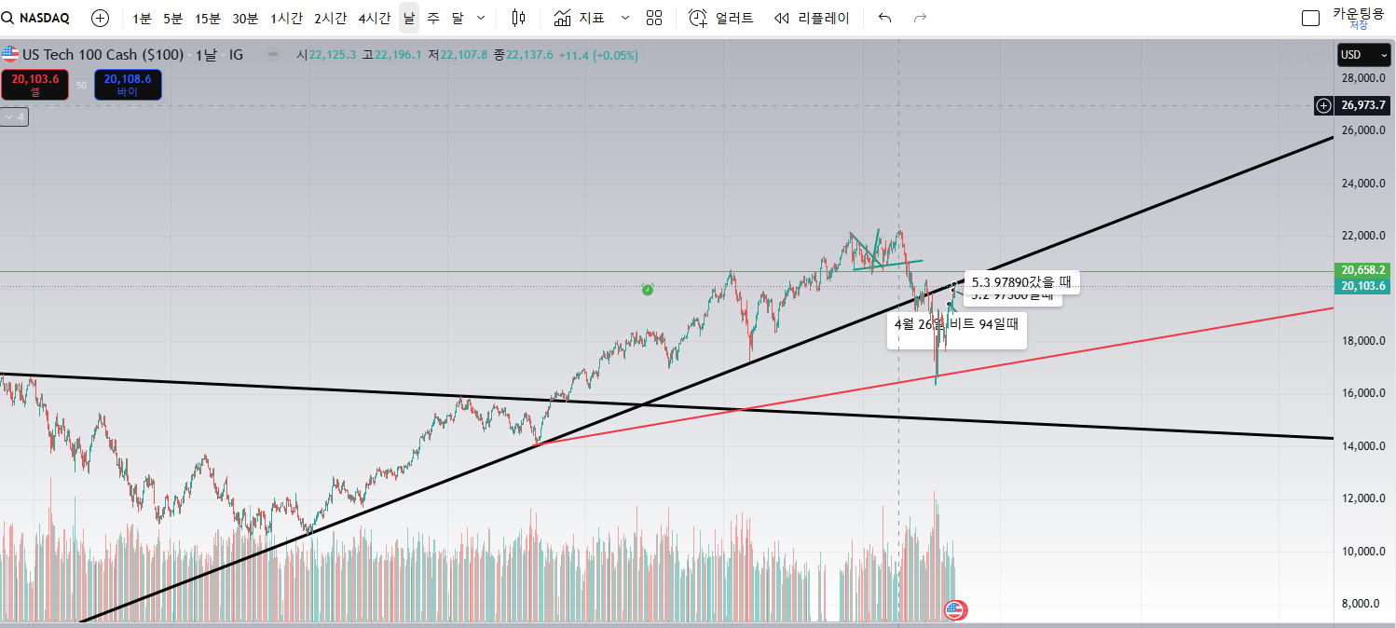Open the NASDAQ symbol search
1396x628 pixels.
coord(36,18)
